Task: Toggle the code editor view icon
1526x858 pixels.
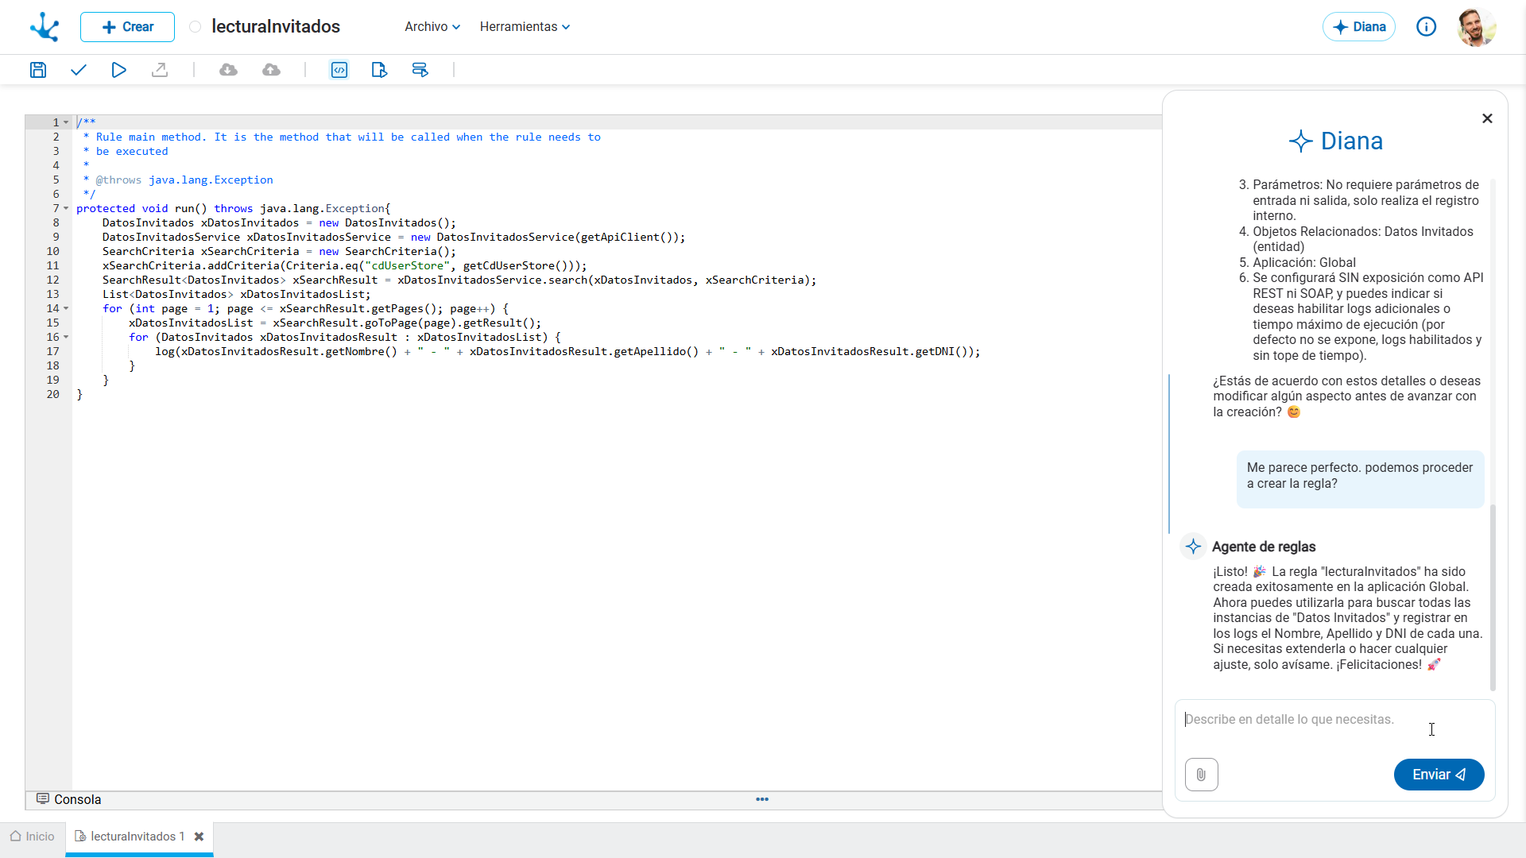Action: click(x=339, y=70)
